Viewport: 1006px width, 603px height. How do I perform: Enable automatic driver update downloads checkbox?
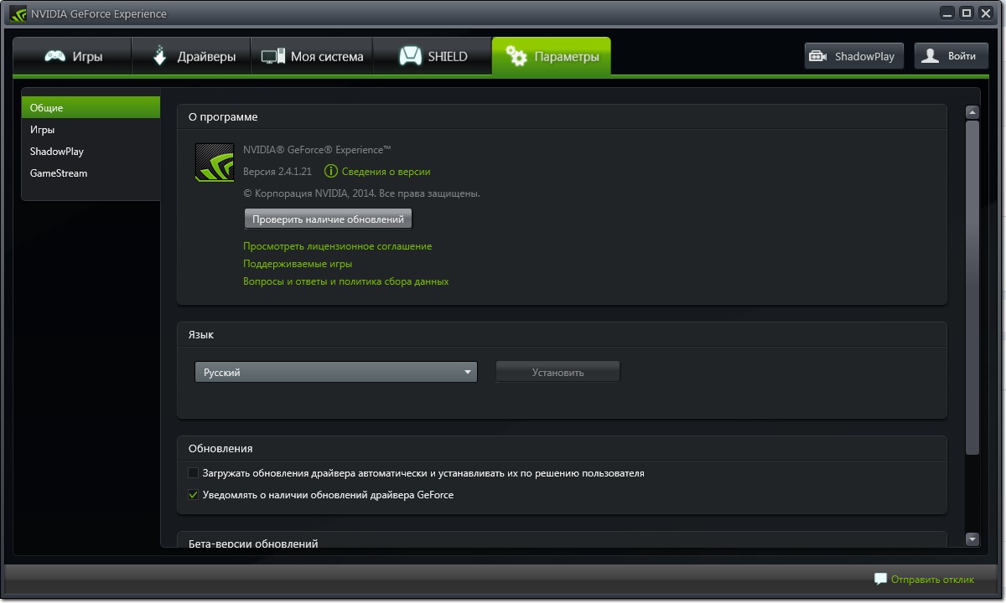(x=194, y=473)
